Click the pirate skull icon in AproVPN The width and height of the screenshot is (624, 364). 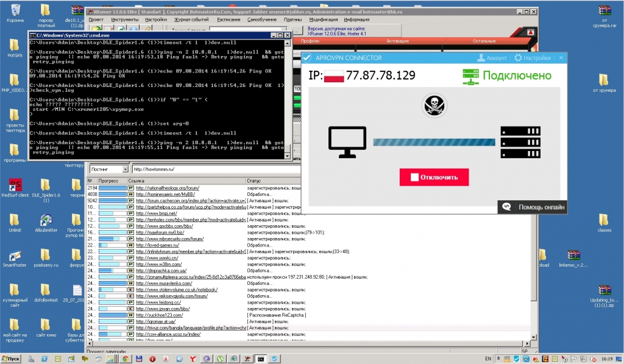tap(434, 106)
